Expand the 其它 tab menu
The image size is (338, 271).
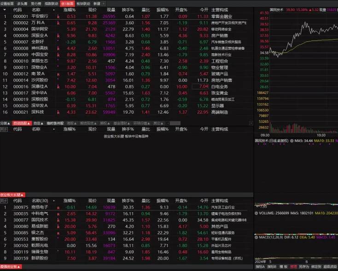tap(158, 123)
